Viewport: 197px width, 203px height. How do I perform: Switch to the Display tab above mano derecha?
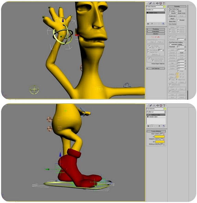pos(161,3)
